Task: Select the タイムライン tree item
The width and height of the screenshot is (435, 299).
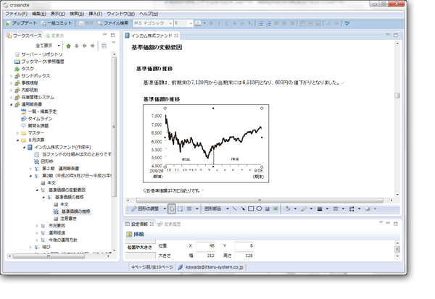Action: pyautogui.click(x=41, y=118)
